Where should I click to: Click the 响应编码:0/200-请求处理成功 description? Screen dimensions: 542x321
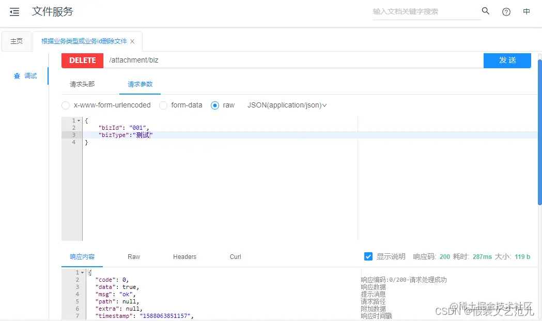[404, 280]
